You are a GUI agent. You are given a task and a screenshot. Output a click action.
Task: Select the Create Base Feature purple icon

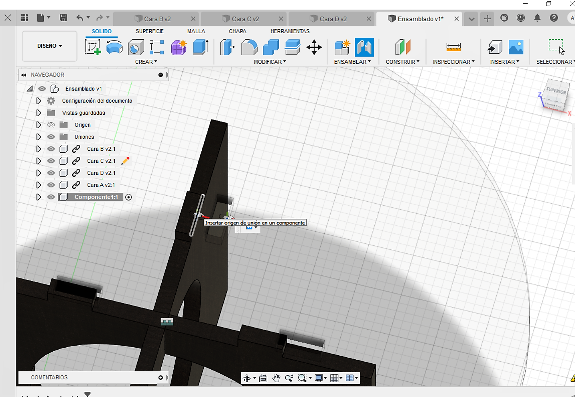(x=179, y=47)
